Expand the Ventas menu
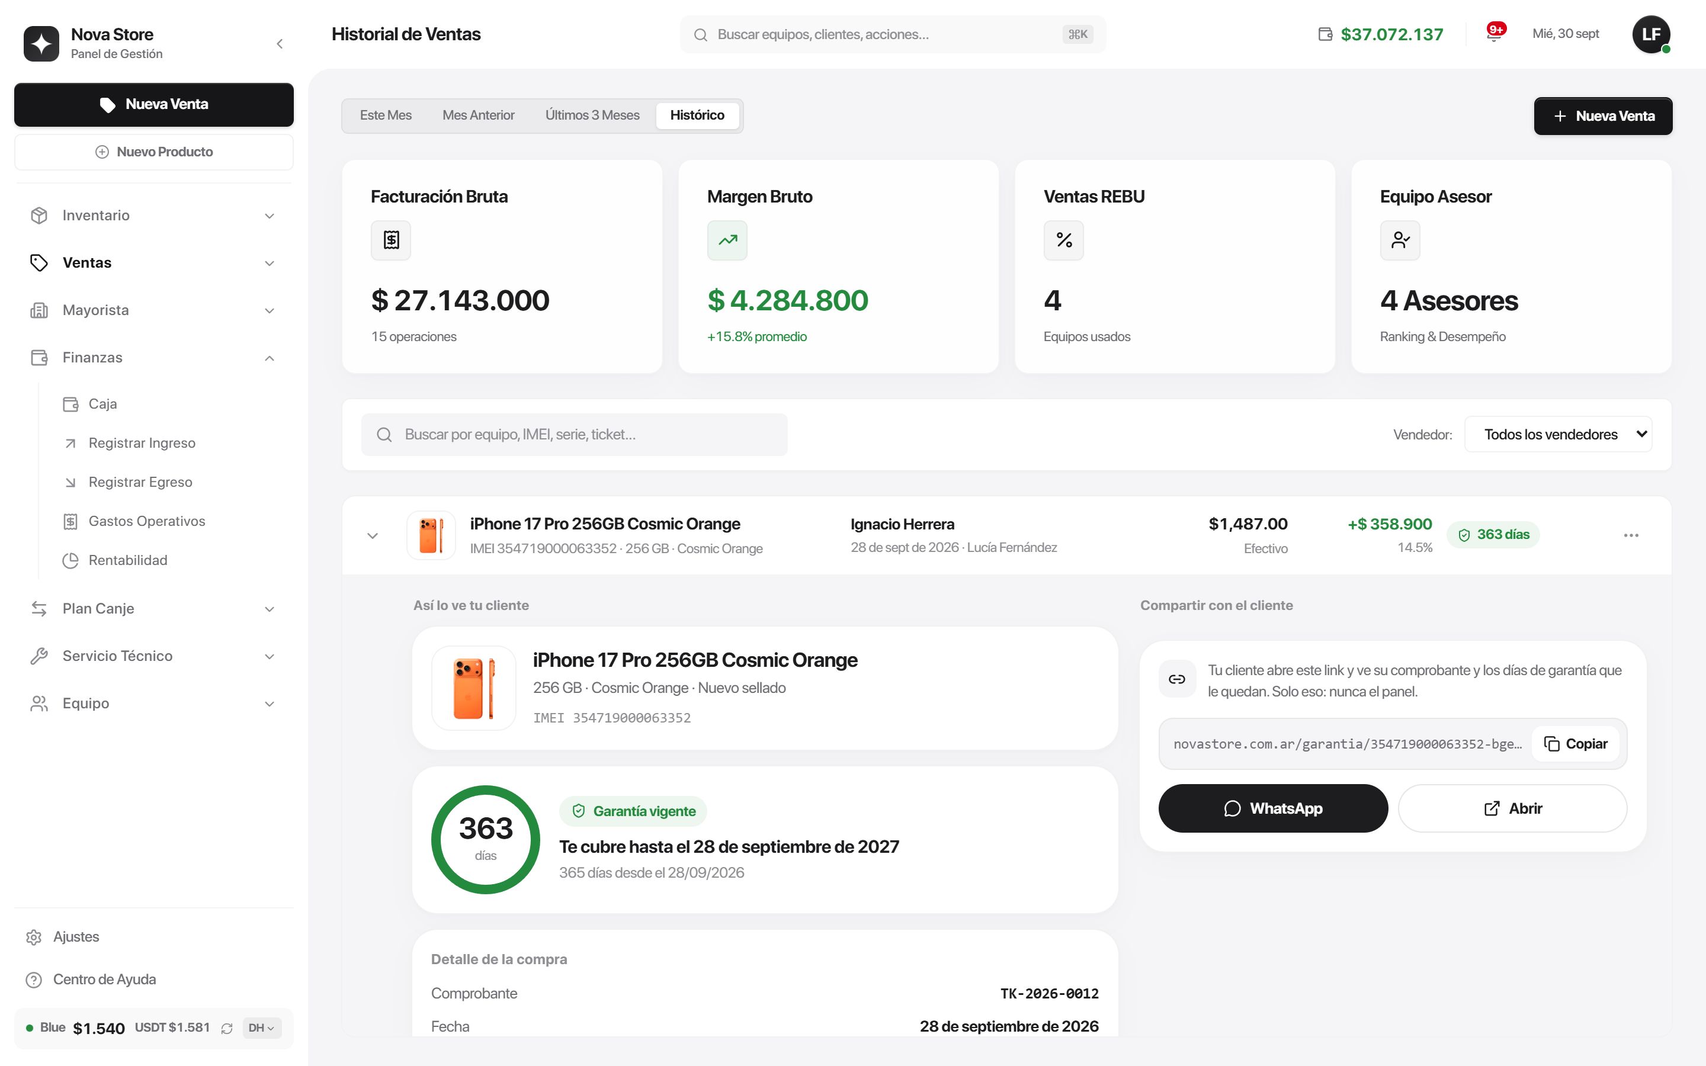The width and height of the screenshot is (1706, 1066). click(153, 263)
